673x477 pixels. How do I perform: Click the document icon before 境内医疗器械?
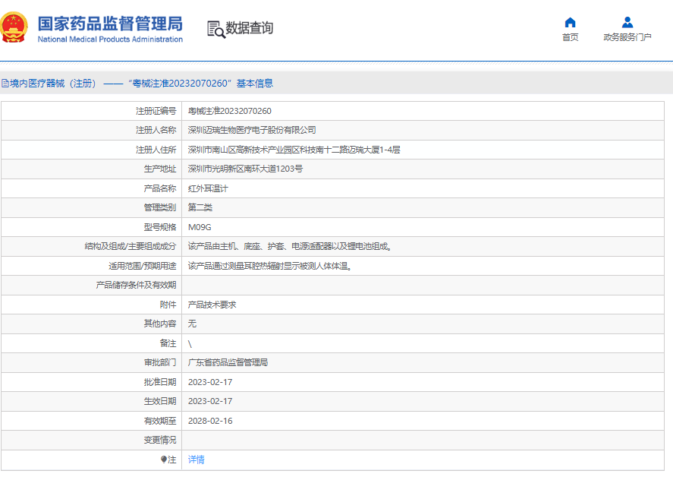(5, 84)
